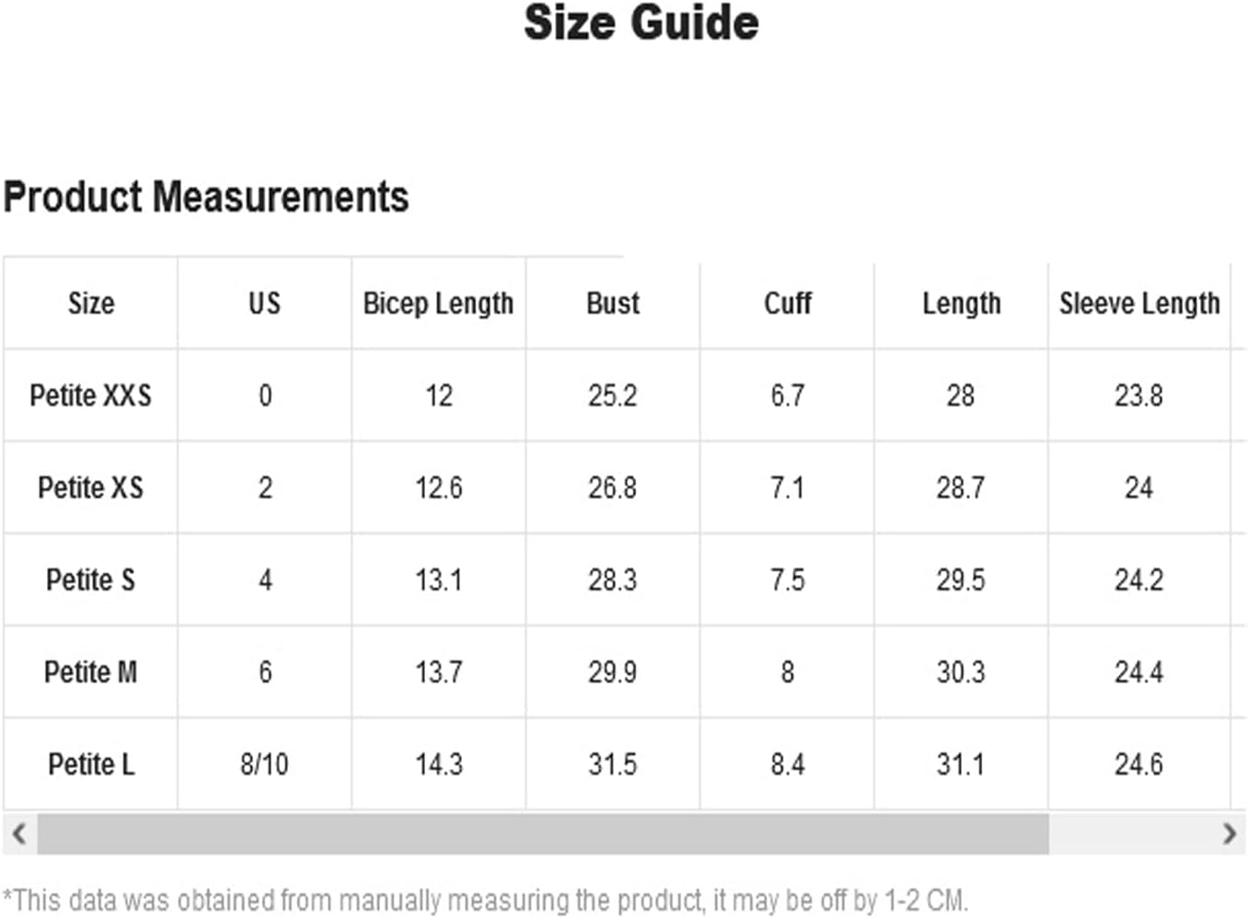Click the Bicep Length column header
This screenshot has height=918, width=1248.
(x=438, y=304)
